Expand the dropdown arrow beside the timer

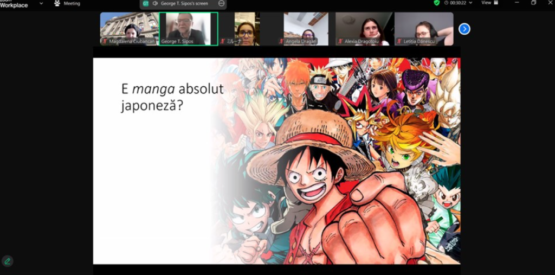[x=470, y=3]
